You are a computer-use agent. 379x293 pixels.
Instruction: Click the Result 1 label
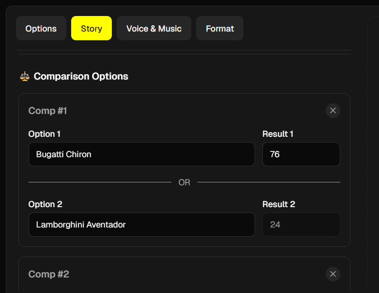(x=278, y=134)
